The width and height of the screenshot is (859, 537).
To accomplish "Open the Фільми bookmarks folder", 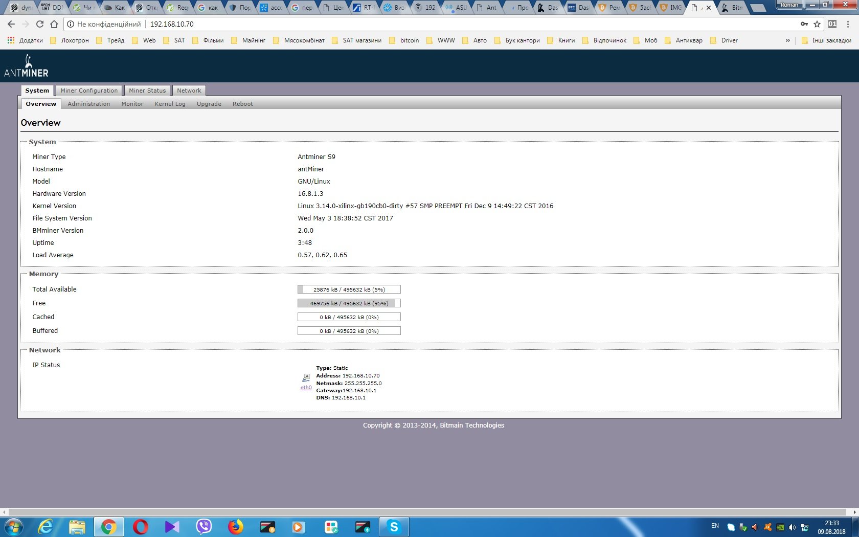I will tap(208, 40).
